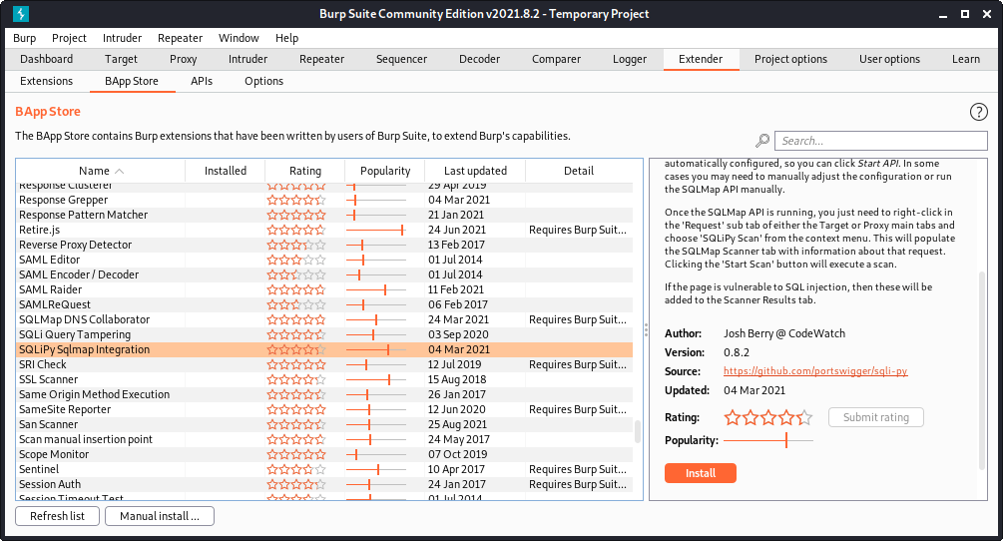Select Scan manual insertion point row

324,439
